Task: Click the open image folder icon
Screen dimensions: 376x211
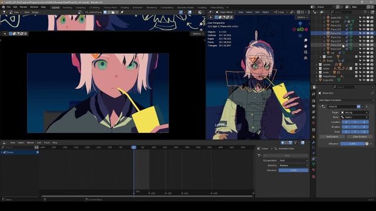Action: point(113,12)
